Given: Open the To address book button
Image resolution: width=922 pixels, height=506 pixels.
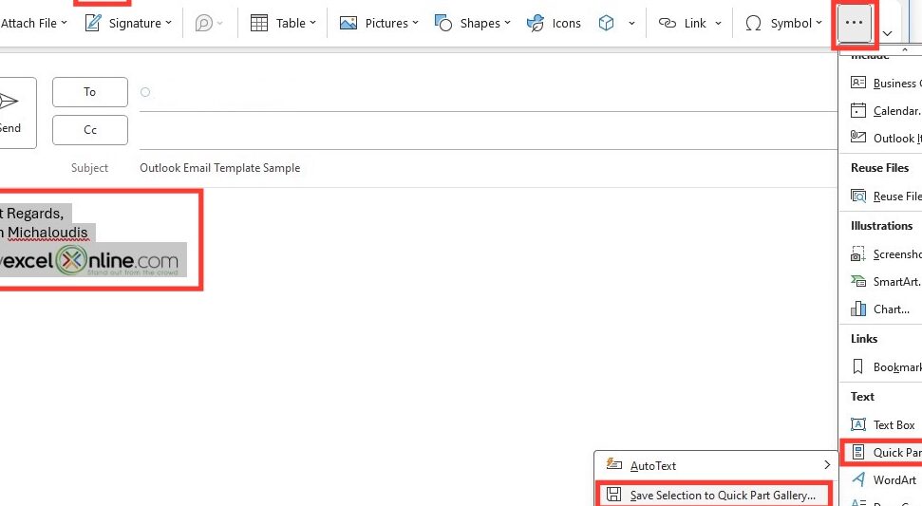Looking at the screenshot, I should click(x=90, y=92).
